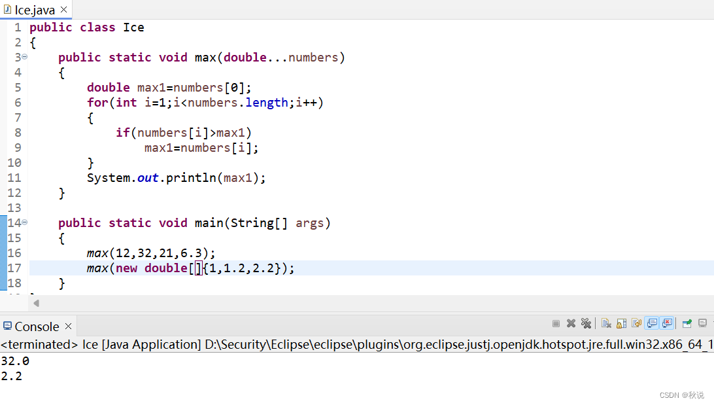Click 'double max1=numbers[0];' declaration
Viewport: 714px width, 405px height.
tap(169, 88)
